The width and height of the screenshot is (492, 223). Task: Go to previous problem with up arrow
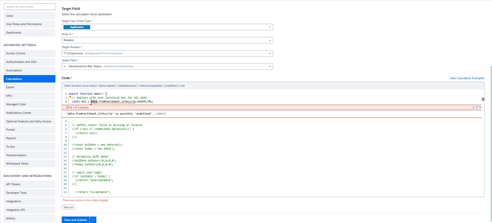[477, 107]
